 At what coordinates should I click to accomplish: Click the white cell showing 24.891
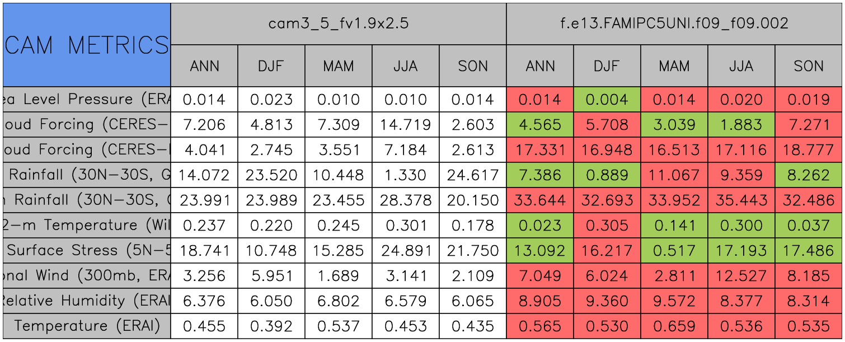coord(405,250)
